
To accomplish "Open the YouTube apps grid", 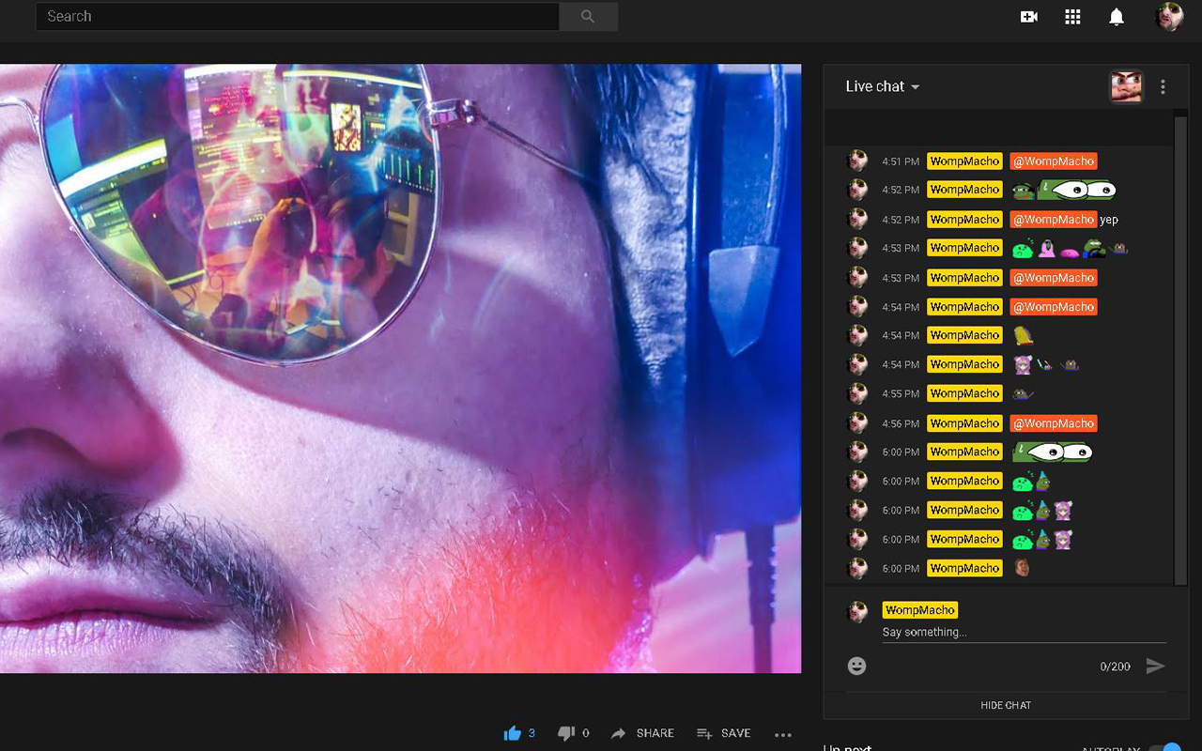I will pos(1072,17).
